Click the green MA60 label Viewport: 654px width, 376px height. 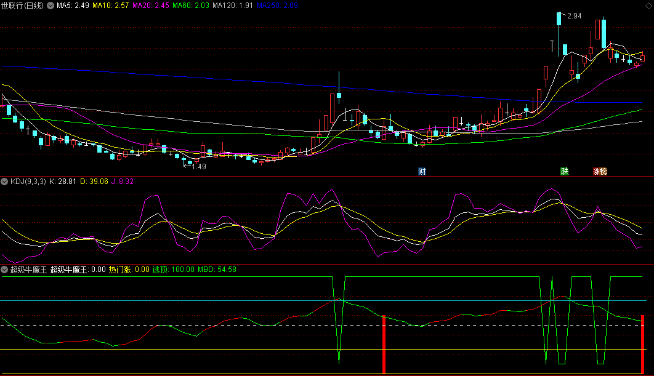pos(191,6)
